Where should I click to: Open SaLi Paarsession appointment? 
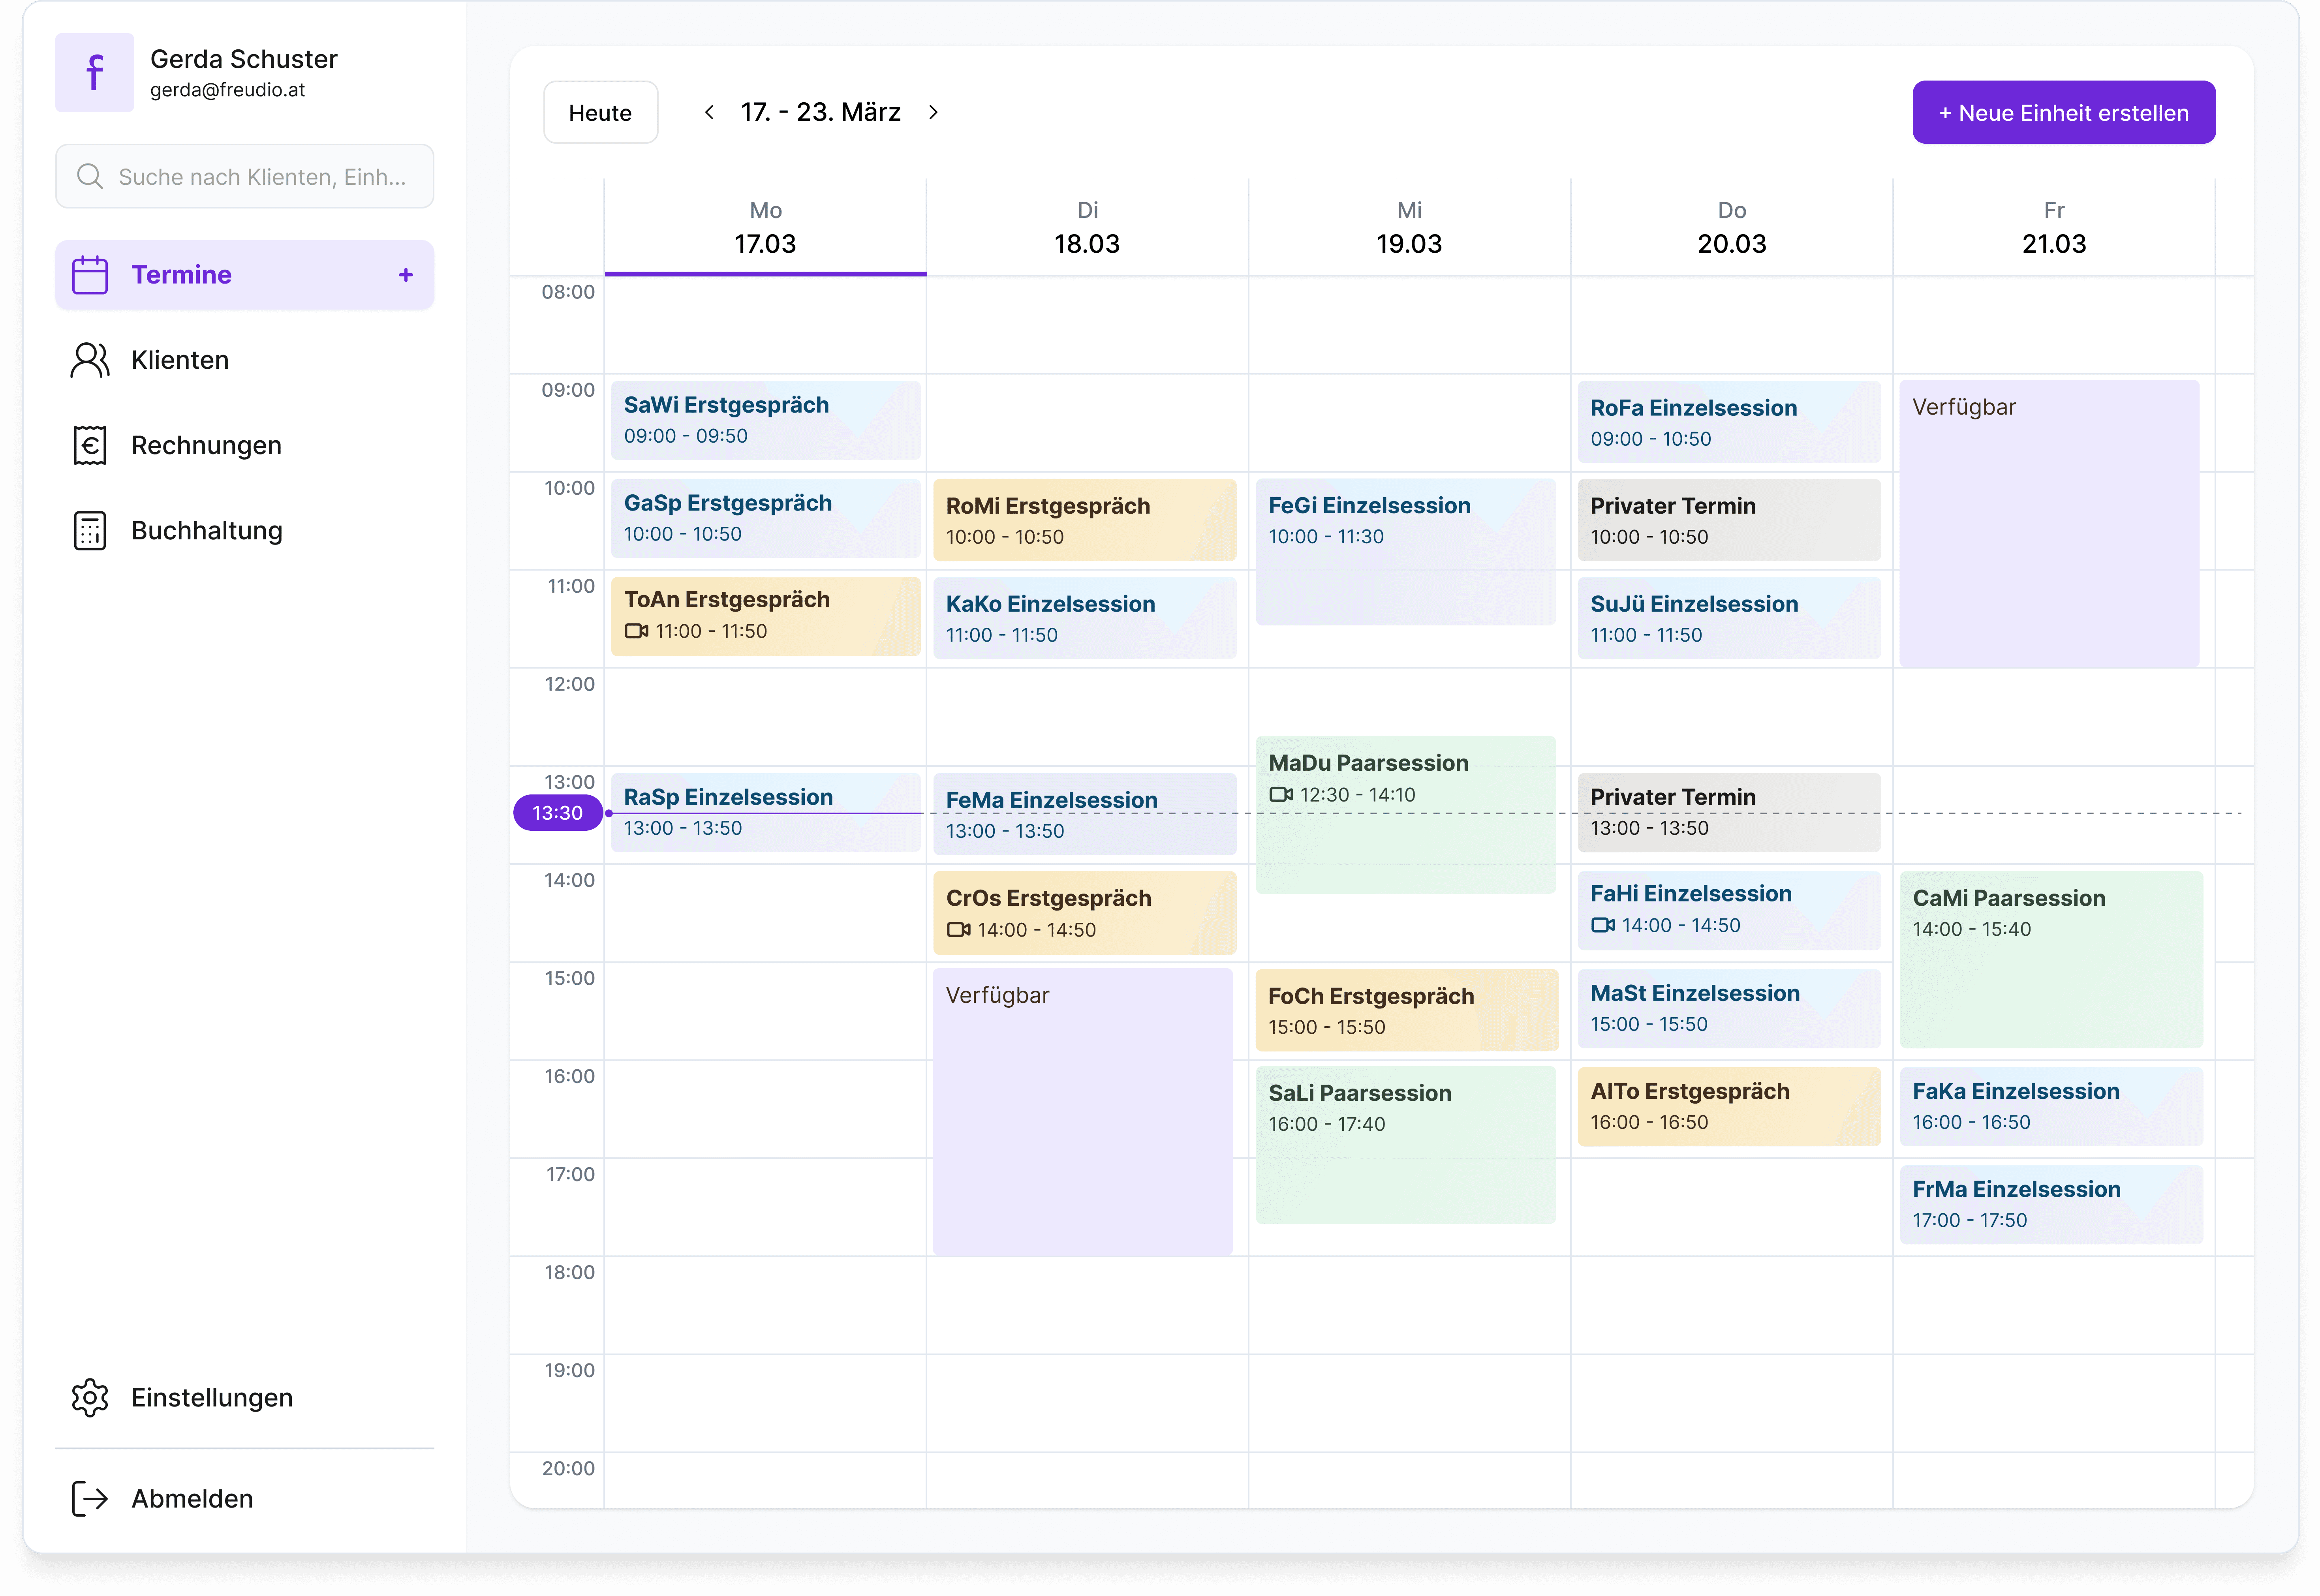click(1406, 1145)
